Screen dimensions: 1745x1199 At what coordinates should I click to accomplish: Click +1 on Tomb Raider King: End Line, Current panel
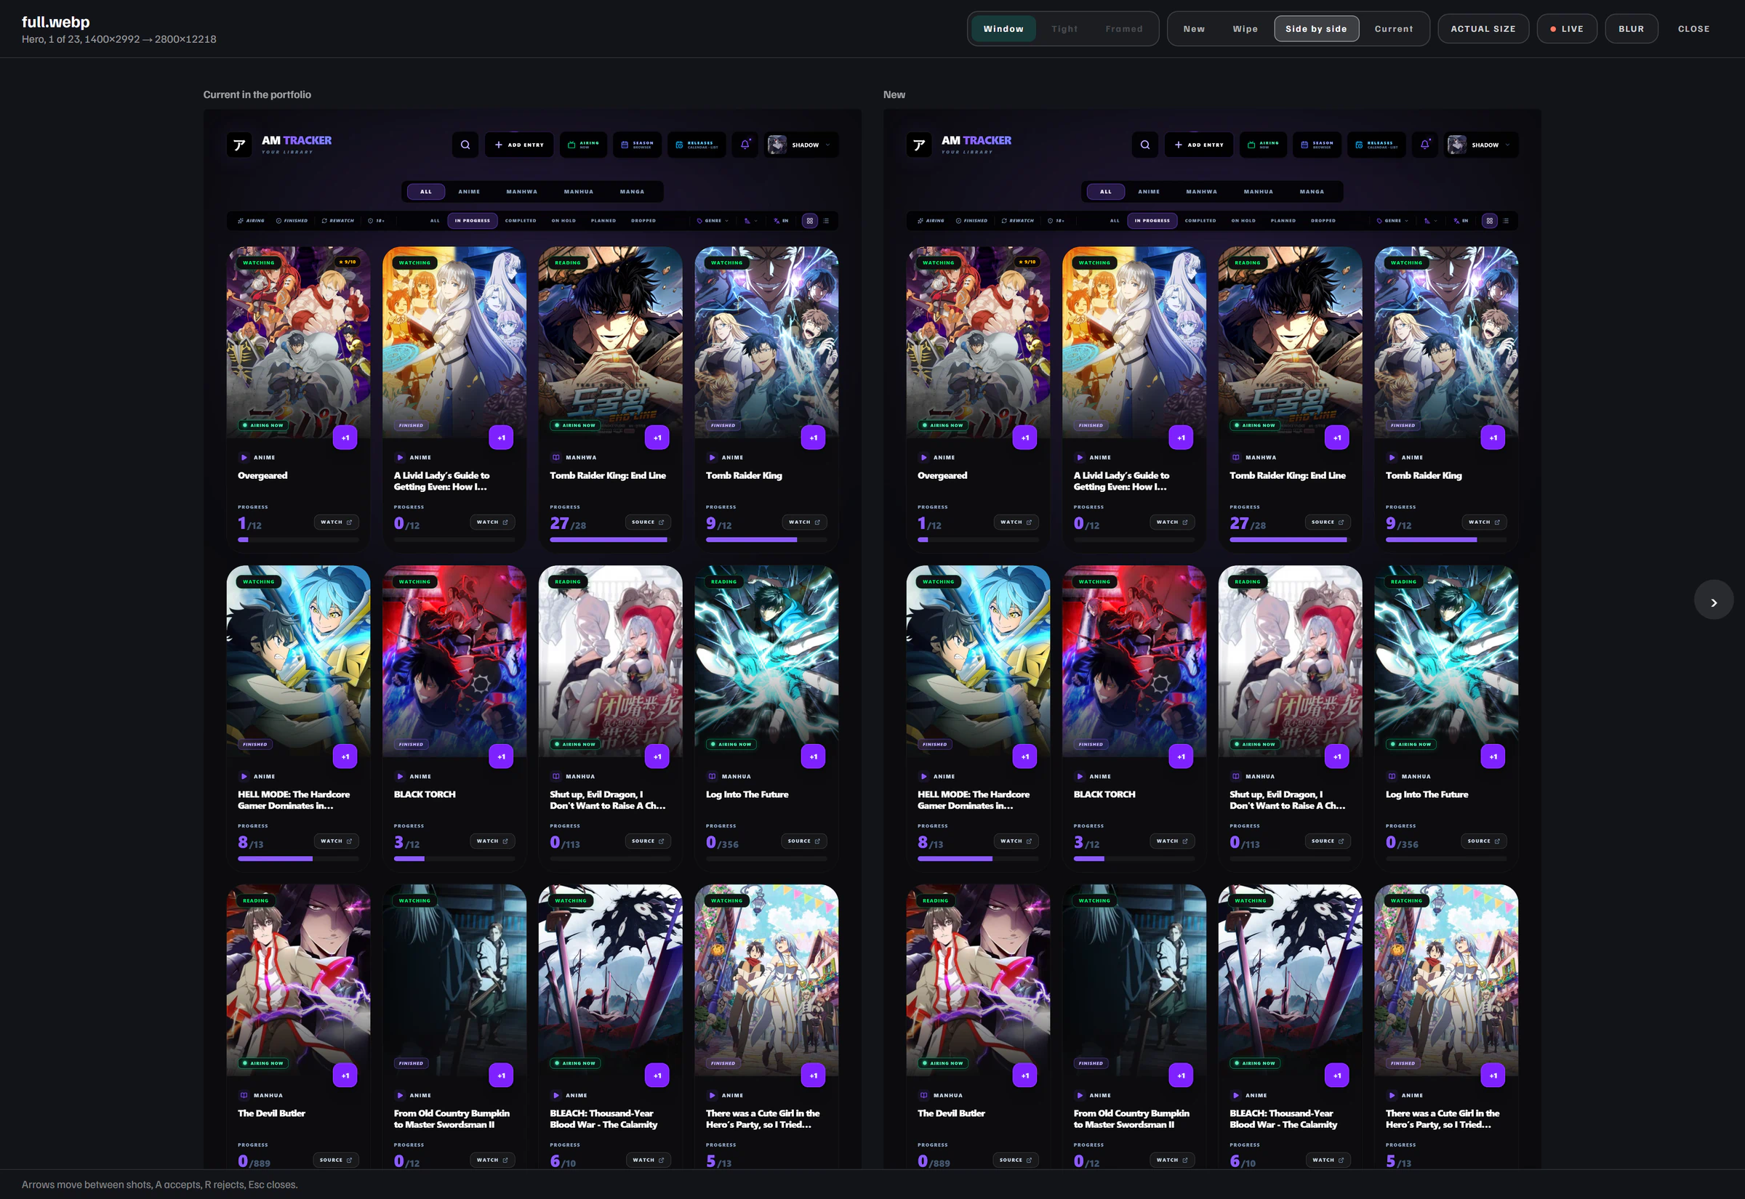[657, 437]
